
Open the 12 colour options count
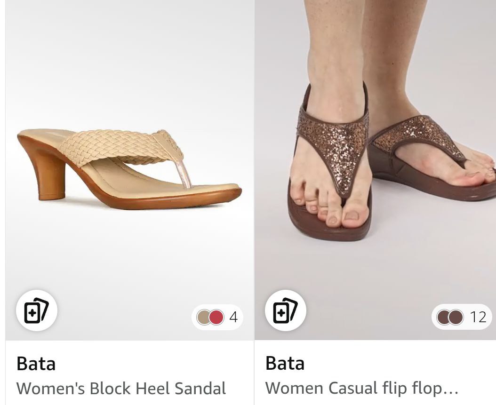click(x=478, y=318)
